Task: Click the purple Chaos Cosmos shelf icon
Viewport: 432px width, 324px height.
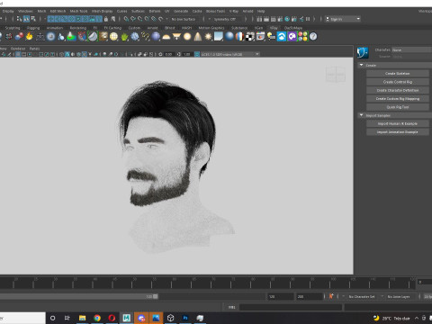Action: (292, 37)
